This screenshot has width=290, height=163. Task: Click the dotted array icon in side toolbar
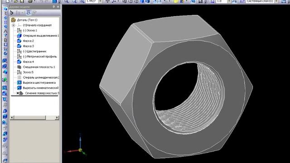(x=5, y=22)
